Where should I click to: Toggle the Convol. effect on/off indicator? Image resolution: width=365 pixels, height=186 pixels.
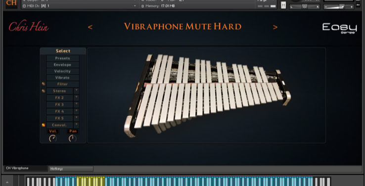point(44,125)
